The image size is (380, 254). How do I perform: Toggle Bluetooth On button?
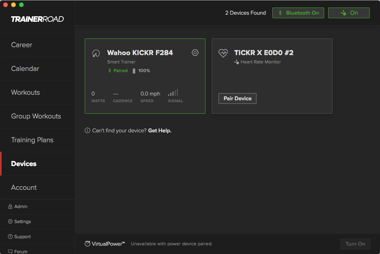(x=298, y=13)
